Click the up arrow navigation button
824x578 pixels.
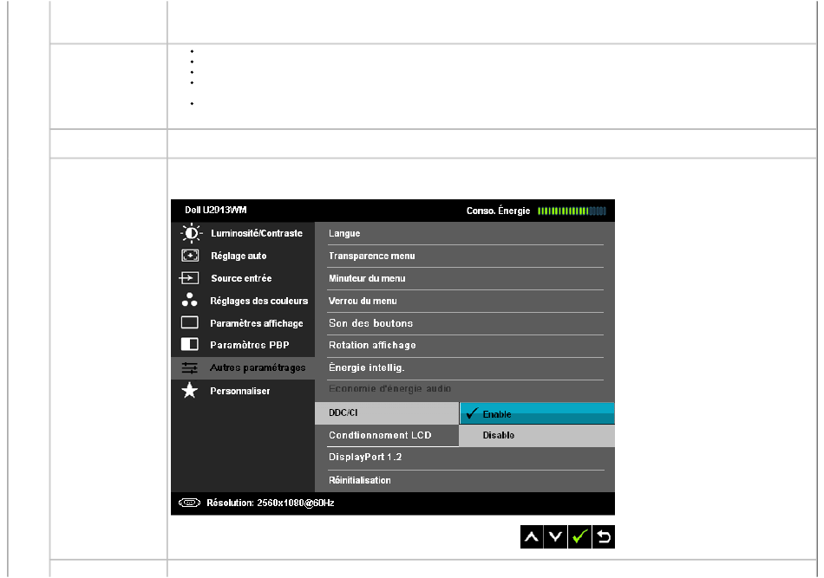[532, 537]
